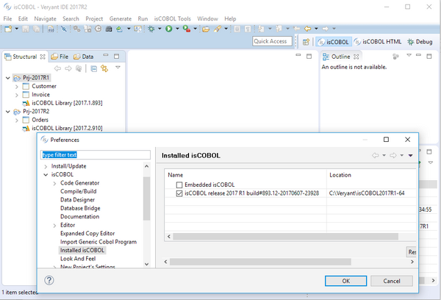Uncheck isCOBOL release 2017 R1 checkbox

(179, 193)
